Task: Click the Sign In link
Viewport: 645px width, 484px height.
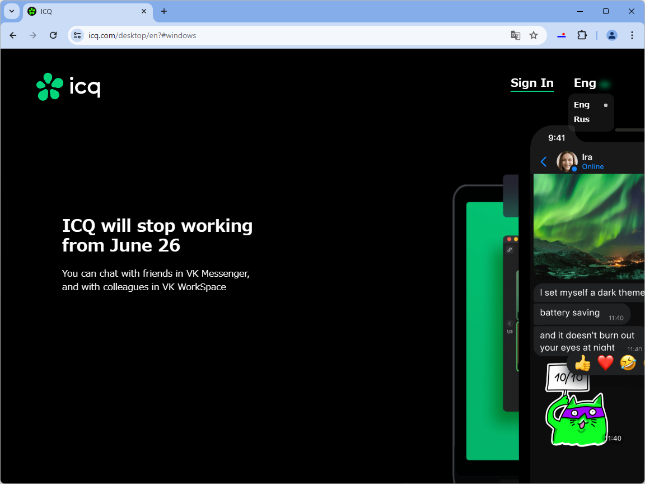Action: (532, 83)
